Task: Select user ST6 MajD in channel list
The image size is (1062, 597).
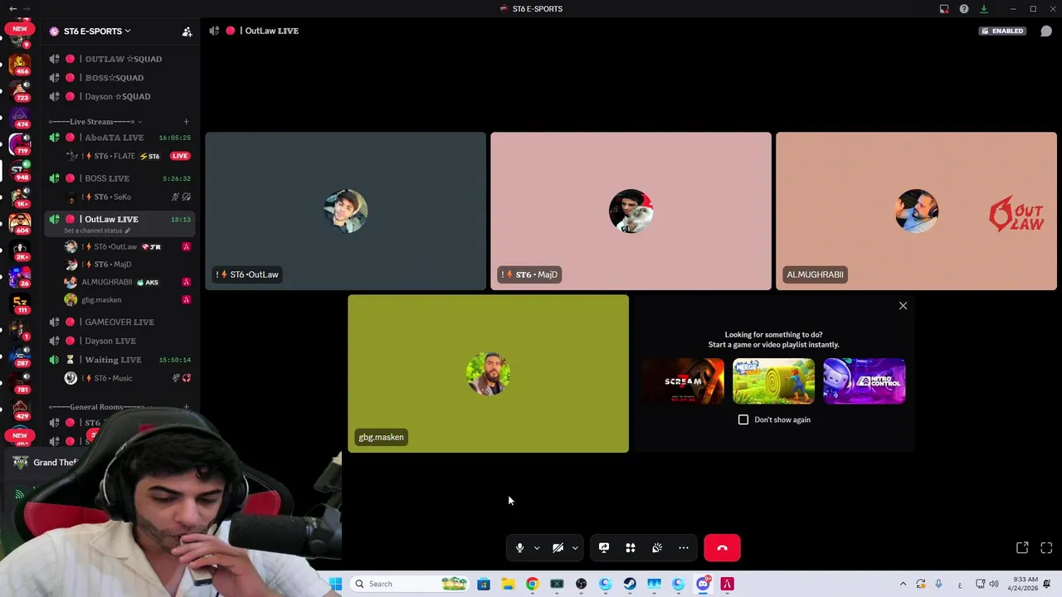Action: click(x=129, y=265)
